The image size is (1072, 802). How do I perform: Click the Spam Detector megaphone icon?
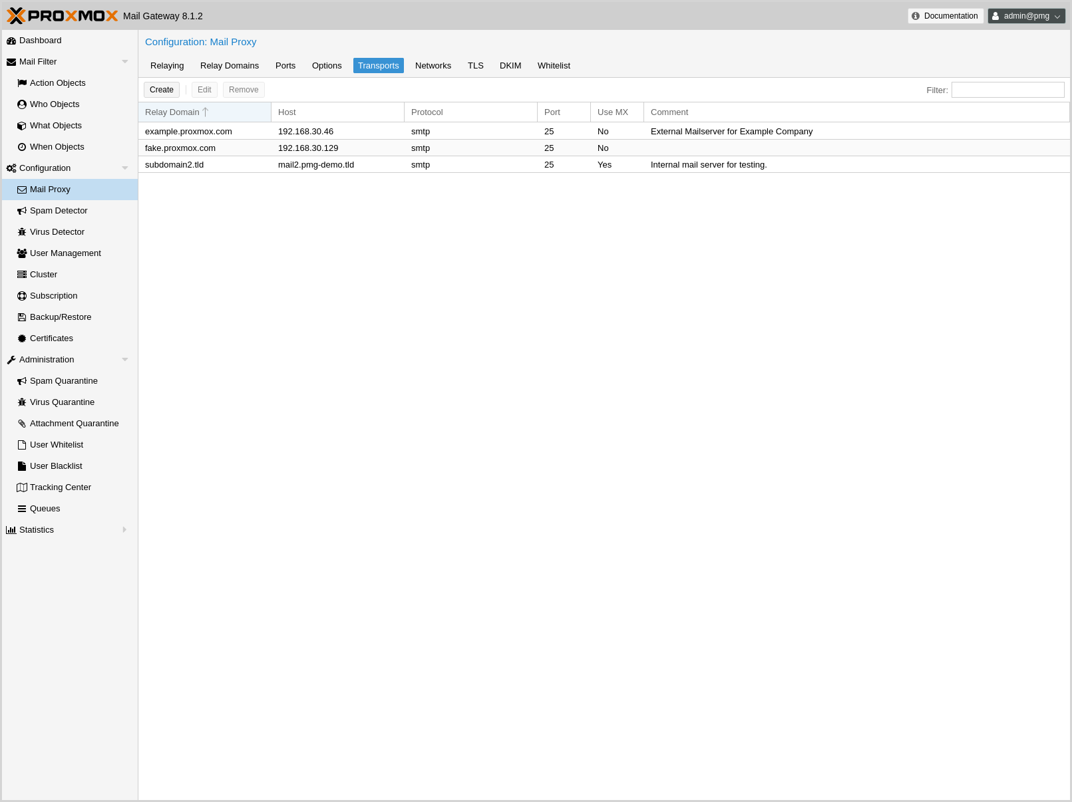(22, 211)
